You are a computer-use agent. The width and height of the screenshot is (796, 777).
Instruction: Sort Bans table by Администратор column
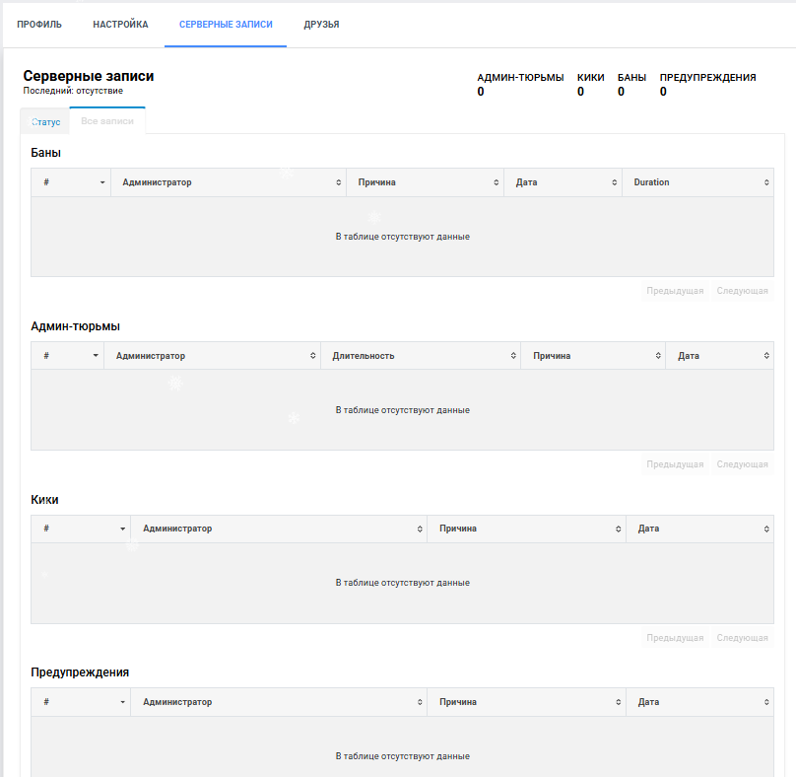(x=229, y=182)
